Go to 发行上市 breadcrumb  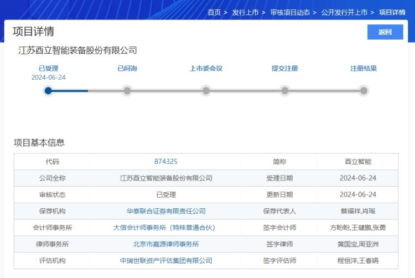(246, 12)
